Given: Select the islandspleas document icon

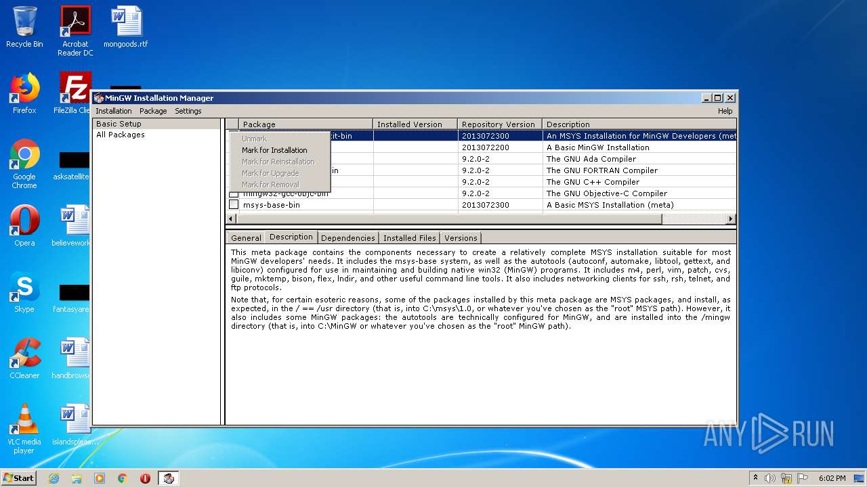Looking at the screenshot, I should 73,425.
